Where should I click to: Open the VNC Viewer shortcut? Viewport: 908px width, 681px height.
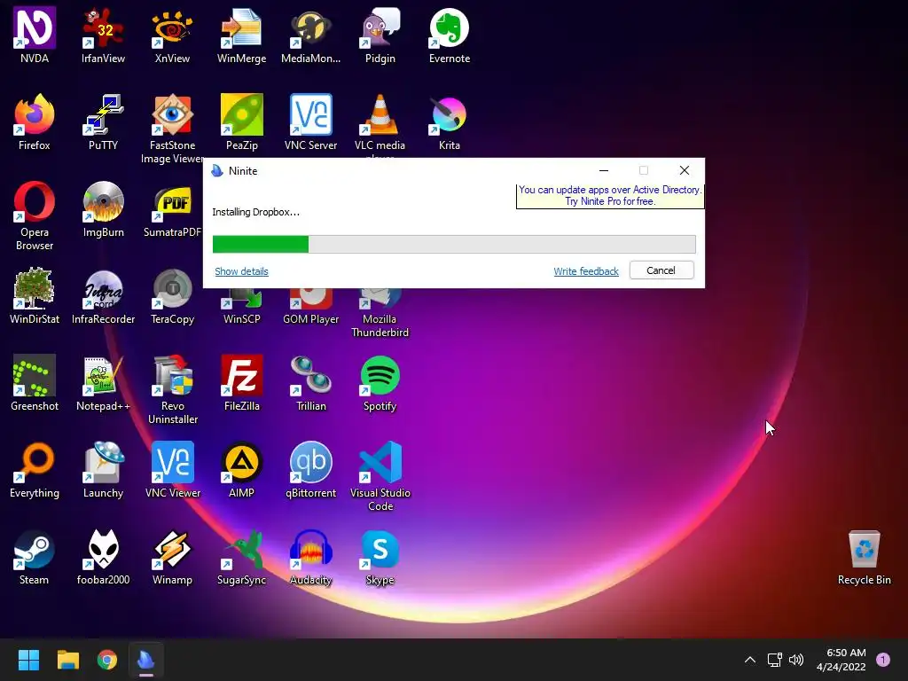(172, 470)
